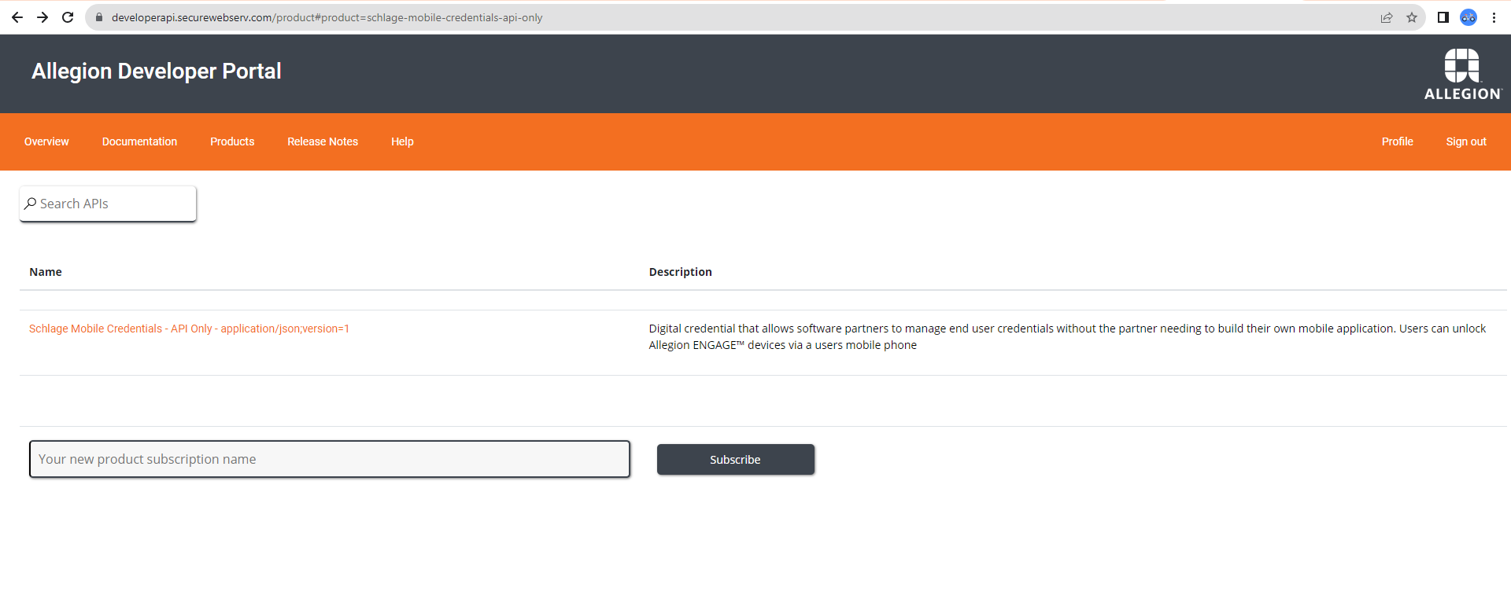Go back using browser back arrow
Image resolution: width=1511 pixels, height=606 pixels.
point(17,17)
